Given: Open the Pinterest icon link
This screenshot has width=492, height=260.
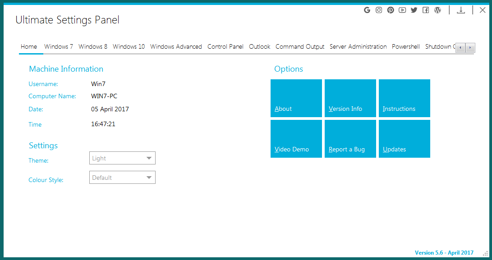Looking at the screenshot, I should pyautogui.click(x=391, y=10).
